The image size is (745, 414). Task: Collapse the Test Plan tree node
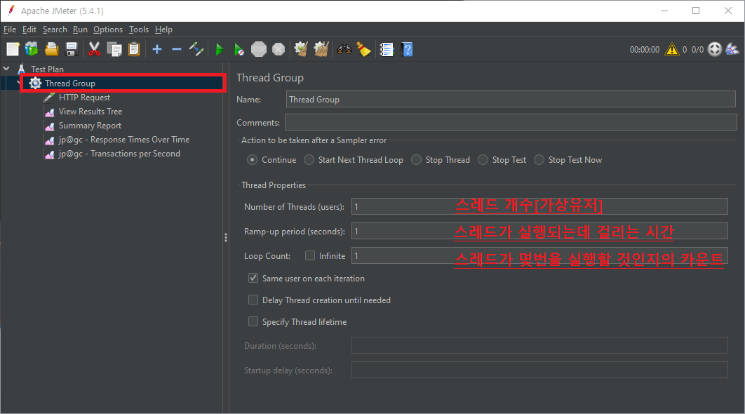6,69
